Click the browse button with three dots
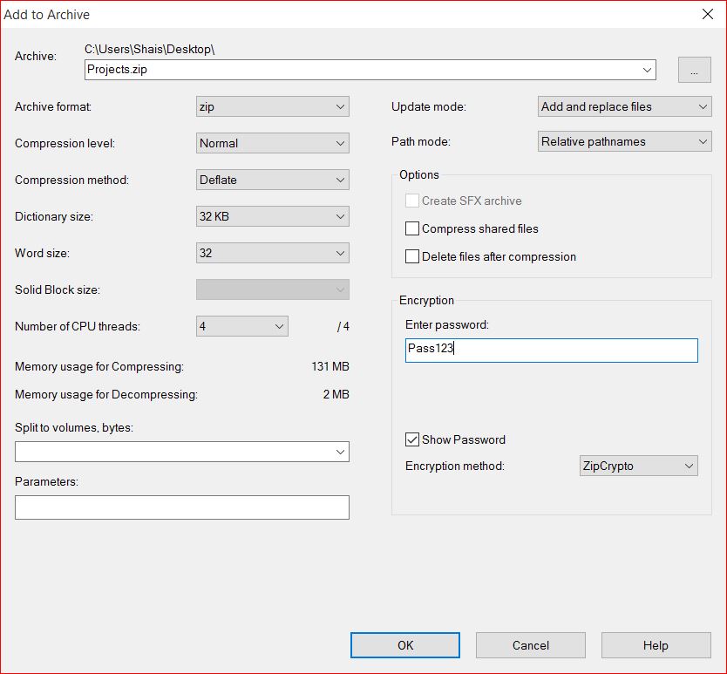Screen dimensions: 727x674 coord(694,71)
